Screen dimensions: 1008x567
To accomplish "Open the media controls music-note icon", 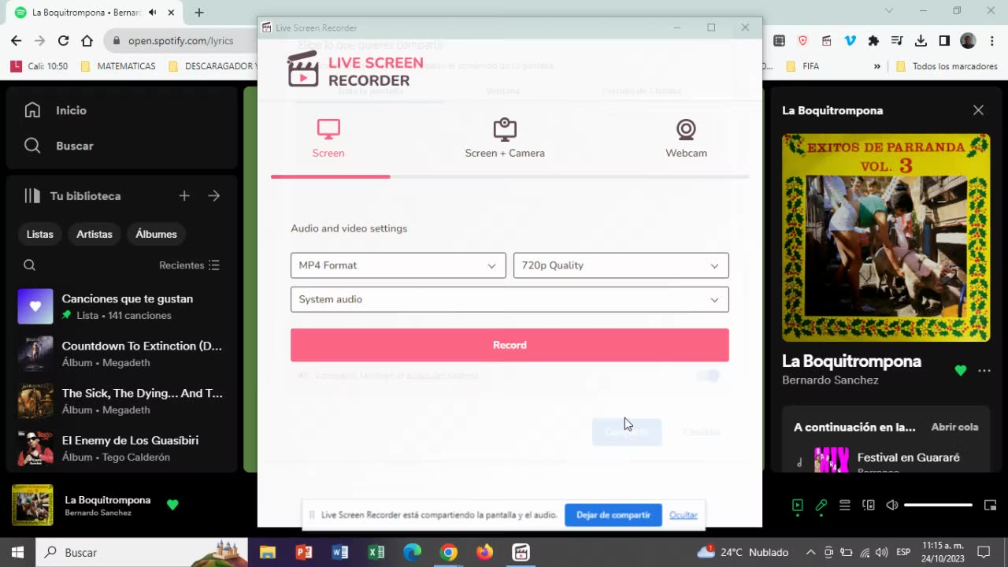I will pyautogui.click(x=897, y=41).
